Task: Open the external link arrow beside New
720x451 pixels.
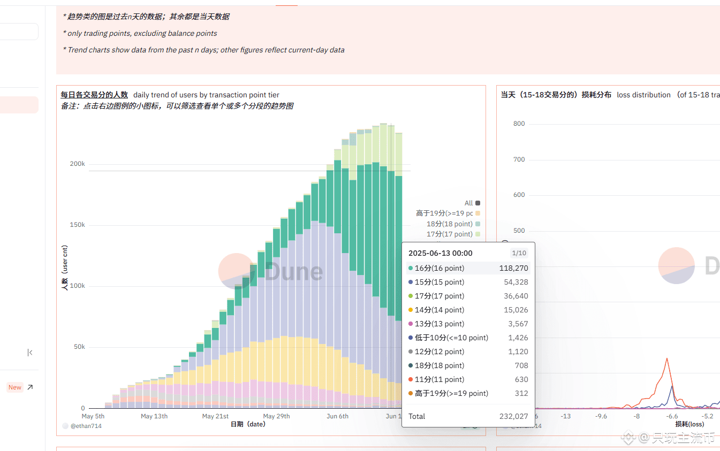Action: point(30,387)
